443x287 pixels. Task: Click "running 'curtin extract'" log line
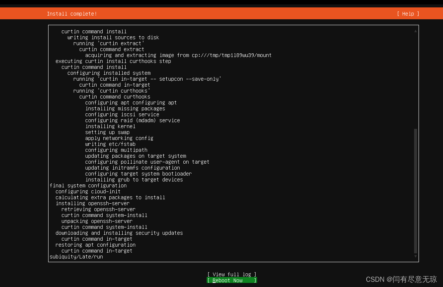(109, 43)
